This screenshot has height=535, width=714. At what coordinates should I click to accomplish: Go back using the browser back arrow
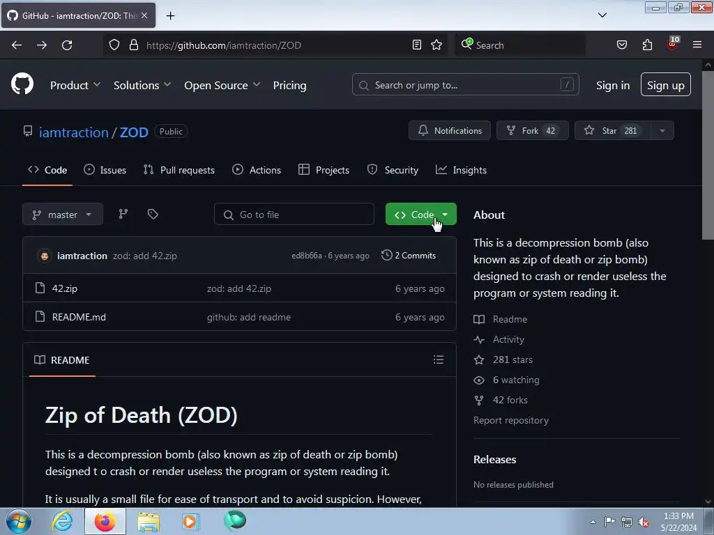tap(17, 45)
